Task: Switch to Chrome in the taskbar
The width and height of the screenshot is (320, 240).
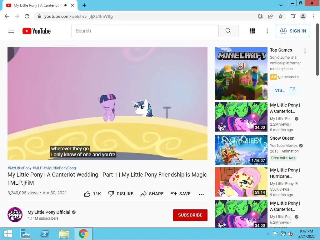Action: (x=83, y=234)
